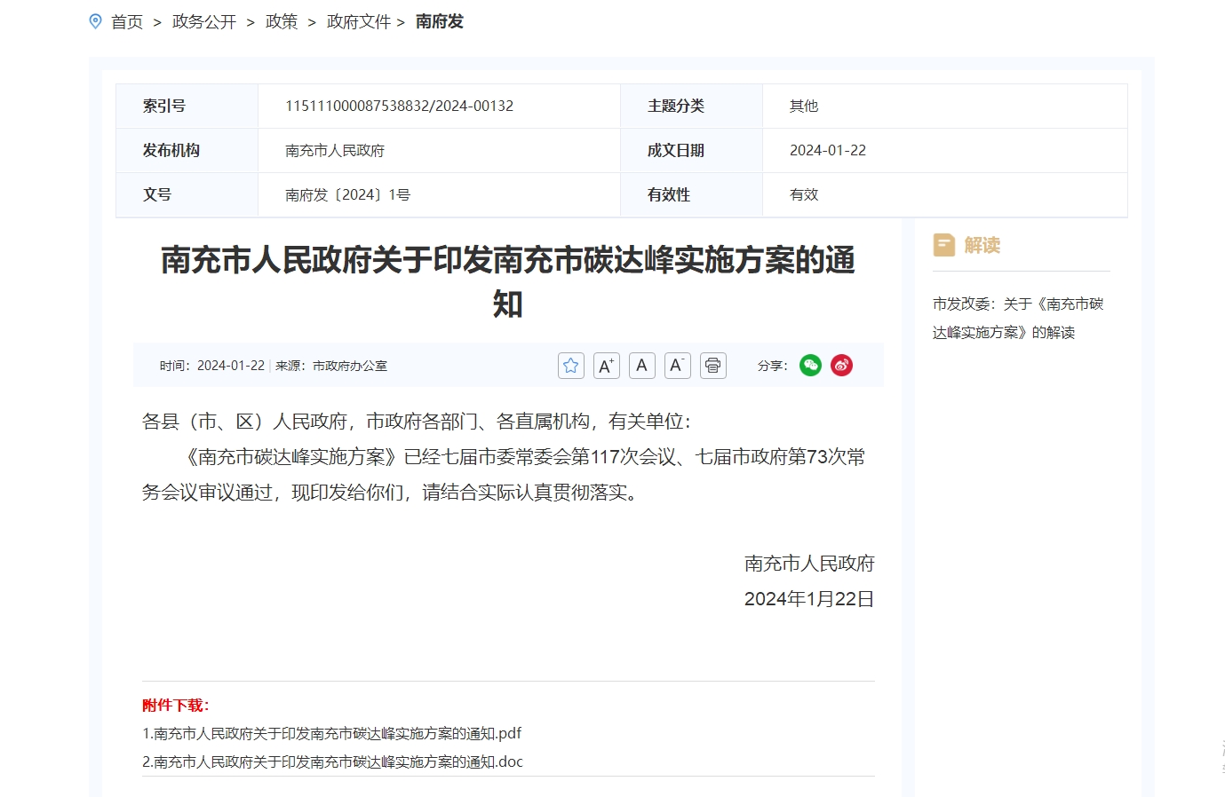The height and width of the screenshot is (797, 1225).
Task: Open the 政策 breadcrumb entry
Action: click(281, 21)
